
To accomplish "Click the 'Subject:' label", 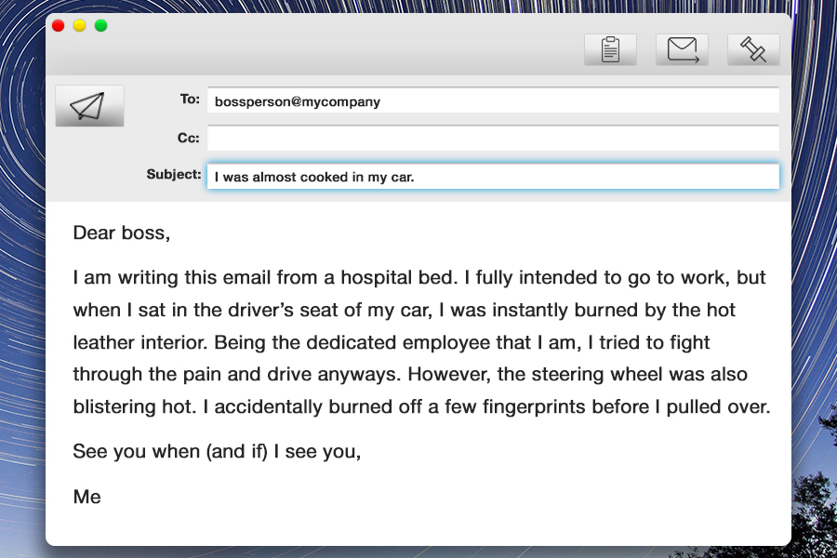I will pyautogui.click(x=174, y=175).
